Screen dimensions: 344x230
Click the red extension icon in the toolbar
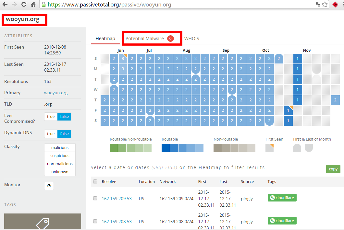(x=335, y=5)
